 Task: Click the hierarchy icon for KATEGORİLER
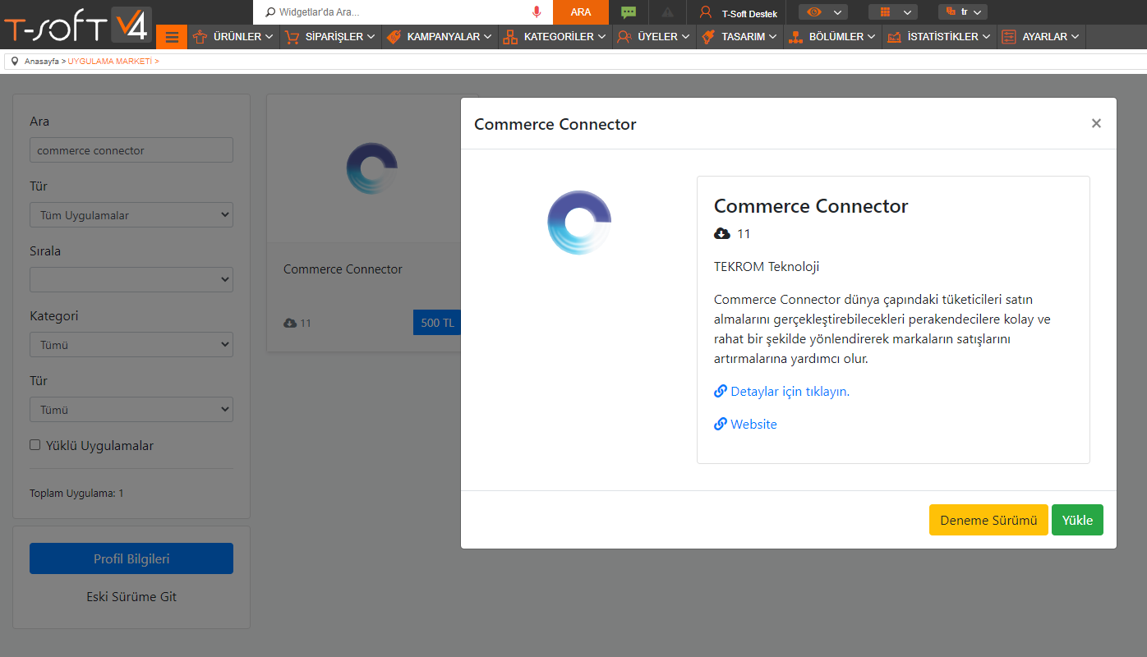(x=510, y=37)
